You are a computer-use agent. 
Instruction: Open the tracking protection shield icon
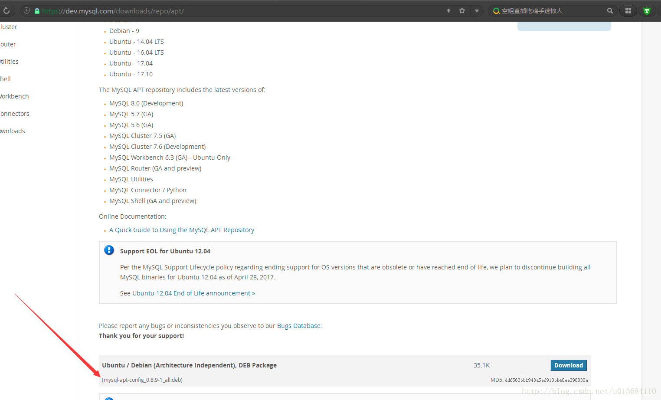[x=26, y=11]
